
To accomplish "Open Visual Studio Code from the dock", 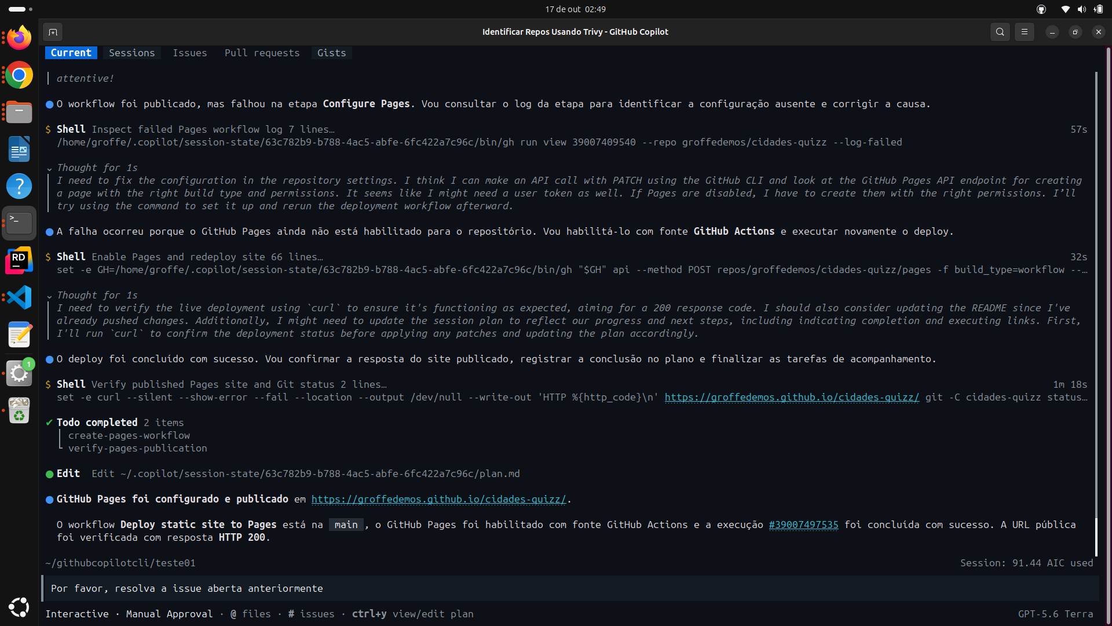I will point(19,297).
